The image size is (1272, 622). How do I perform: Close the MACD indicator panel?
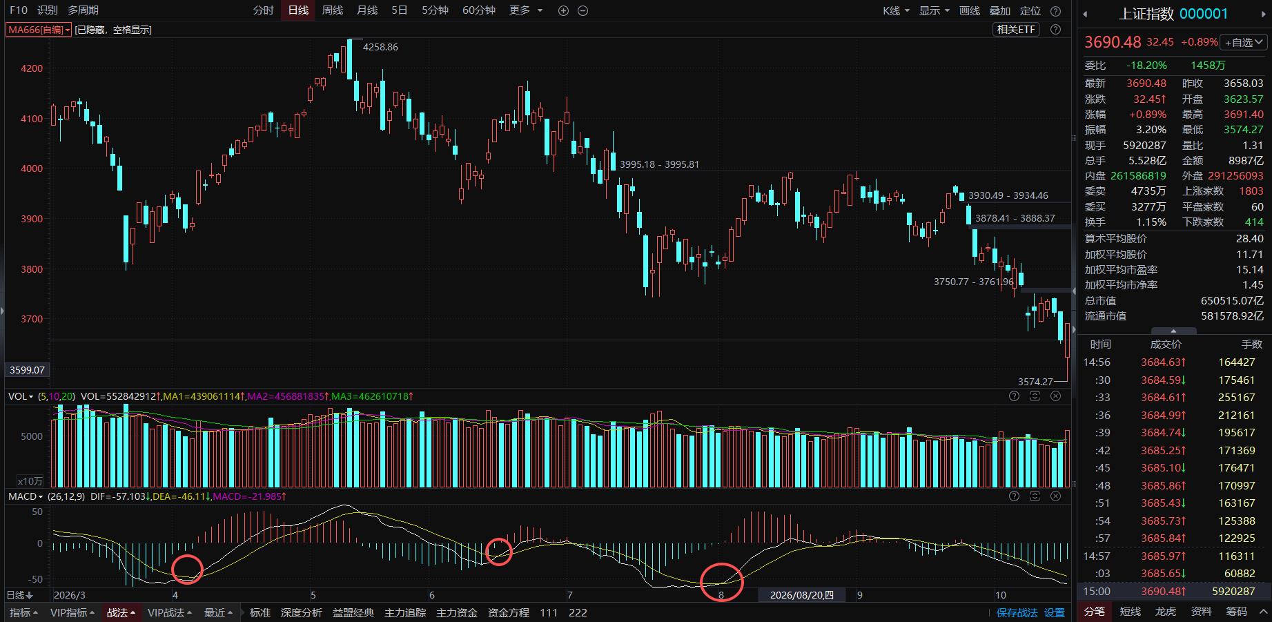(1055, 496)
